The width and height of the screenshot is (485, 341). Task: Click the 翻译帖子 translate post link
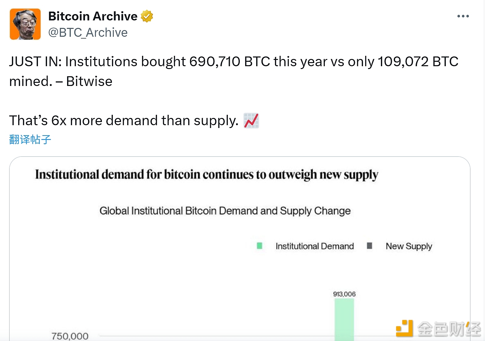pyautogui.click(x=30, y=139)
